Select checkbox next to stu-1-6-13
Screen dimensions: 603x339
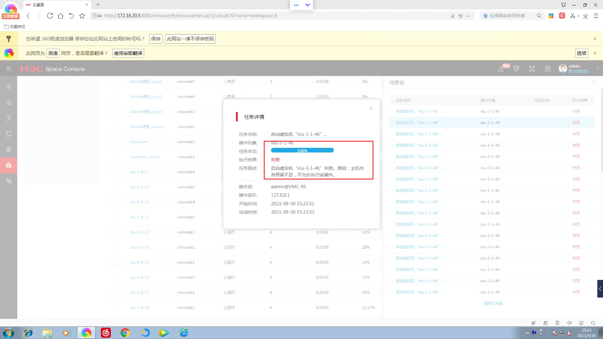coord(117,232)
